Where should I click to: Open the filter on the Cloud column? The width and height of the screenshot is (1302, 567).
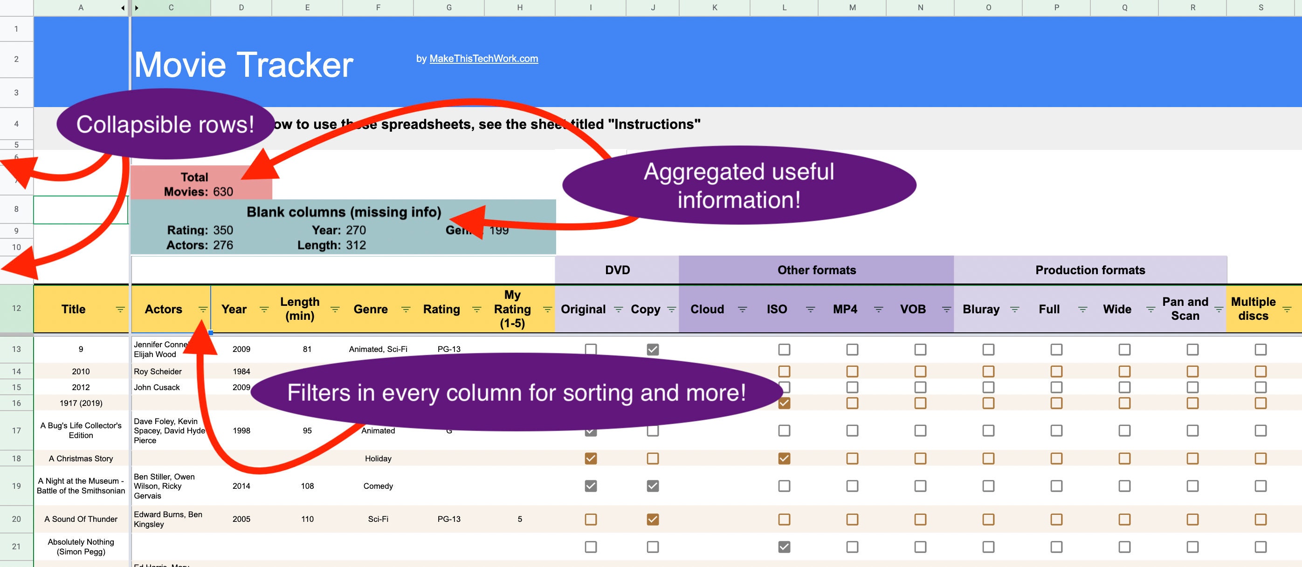pos(742,310)
